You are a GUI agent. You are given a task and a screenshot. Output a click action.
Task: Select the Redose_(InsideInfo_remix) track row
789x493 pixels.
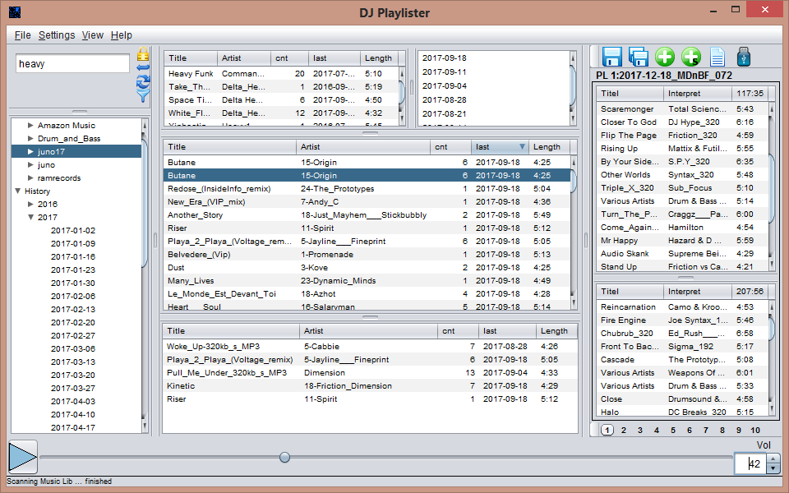(367, 189)
